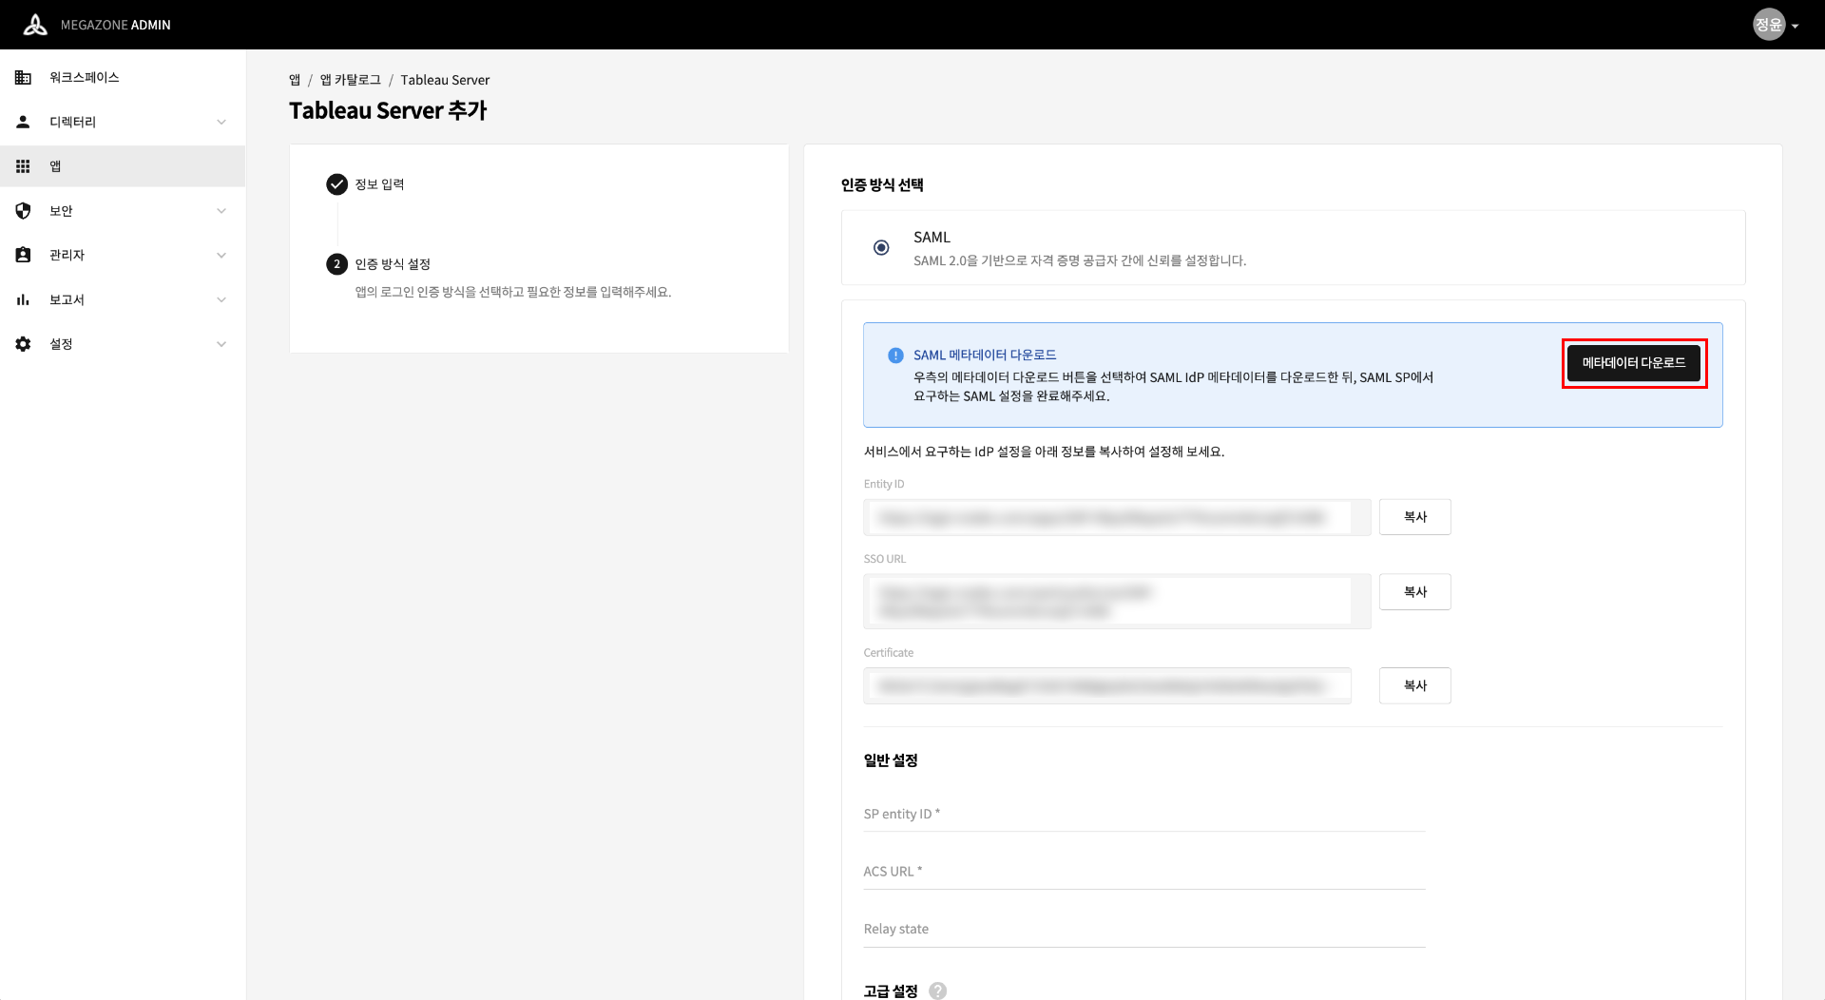Click the 보고서 bar chart icon
The height and width of the screenshot is (1000, 1825).
[x=24, y=299]
